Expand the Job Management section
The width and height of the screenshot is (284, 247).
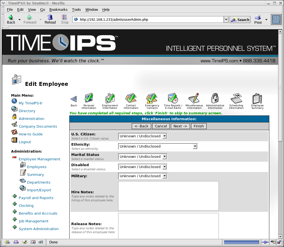click(x=15, y=219)
